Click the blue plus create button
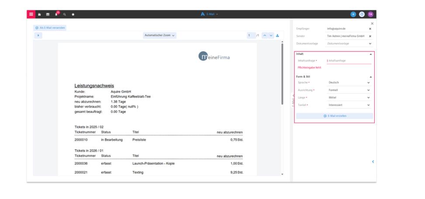The width and height of the screenshot is (425, 199). point(353,14)
